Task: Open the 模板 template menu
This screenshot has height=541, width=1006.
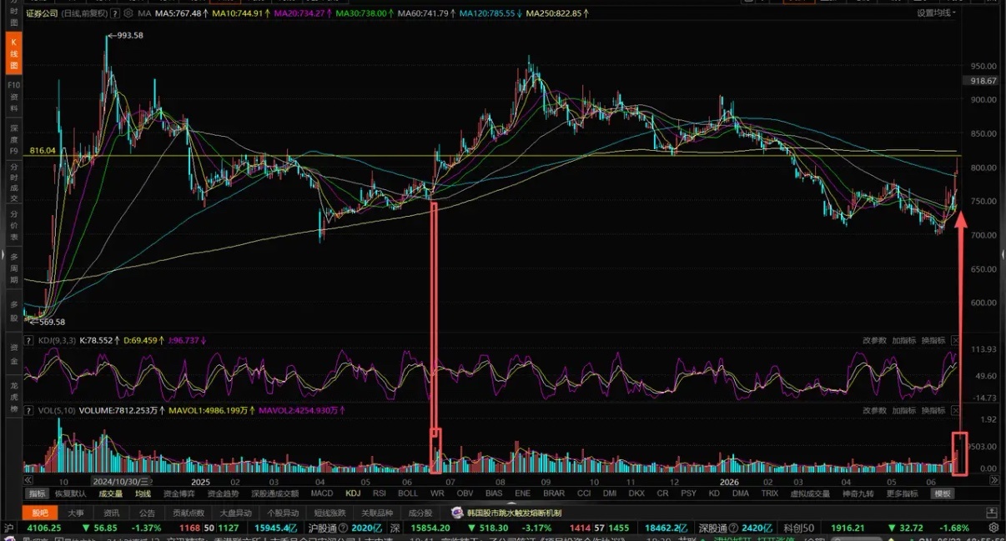Action: coord(943,493)
